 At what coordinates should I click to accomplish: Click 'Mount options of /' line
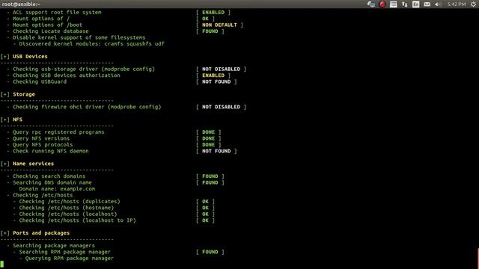(41, 19)
